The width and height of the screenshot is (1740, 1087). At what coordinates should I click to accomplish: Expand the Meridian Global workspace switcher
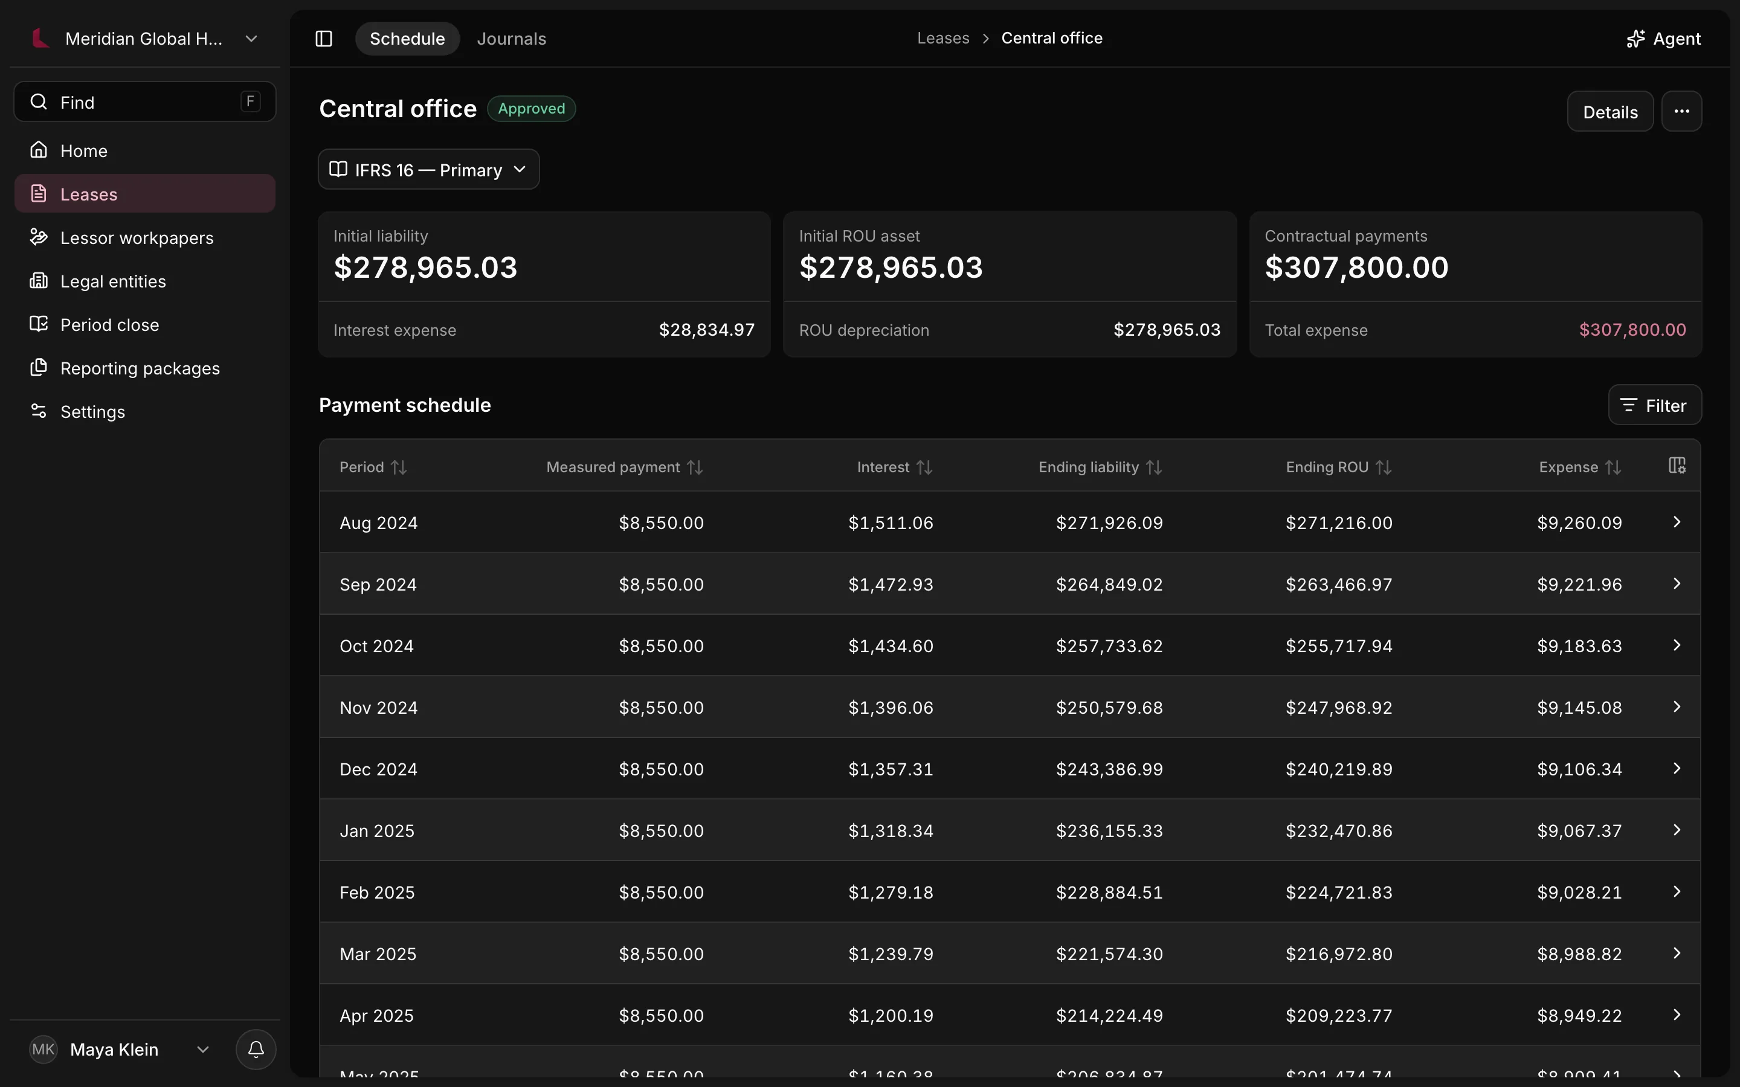pyautogui.click(x=144, y=39)
